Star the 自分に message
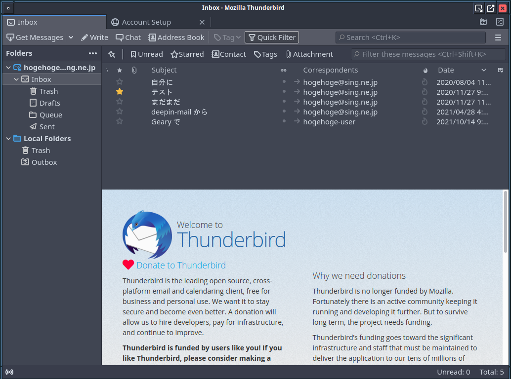511x379 pixels. point(120,81)
